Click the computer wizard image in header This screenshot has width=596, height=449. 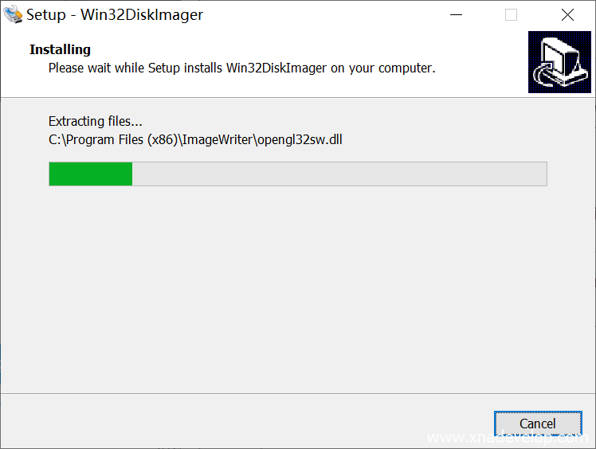click(559, 62)
